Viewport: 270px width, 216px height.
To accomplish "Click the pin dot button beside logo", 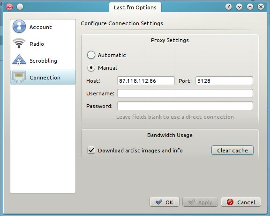I will click(20, 7).
